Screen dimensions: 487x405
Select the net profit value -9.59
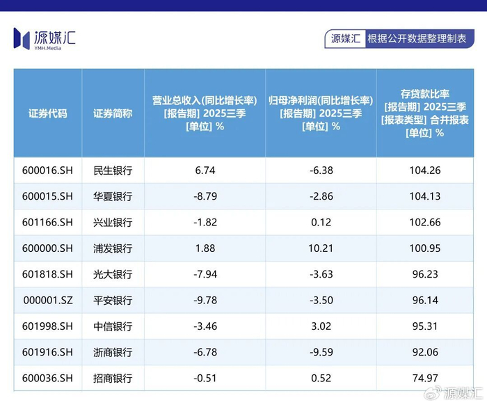click(321, 352)
